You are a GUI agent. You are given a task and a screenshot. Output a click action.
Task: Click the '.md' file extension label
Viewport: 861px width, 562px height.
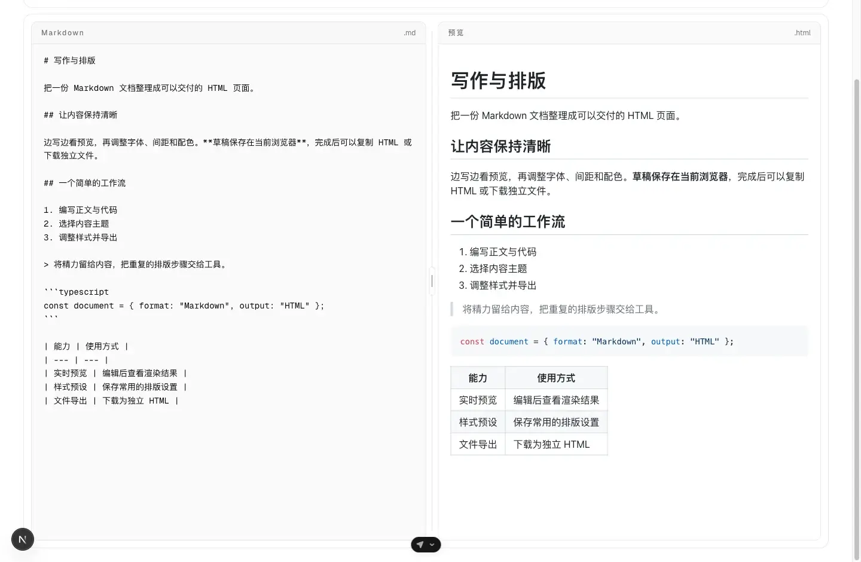(410, 33)
